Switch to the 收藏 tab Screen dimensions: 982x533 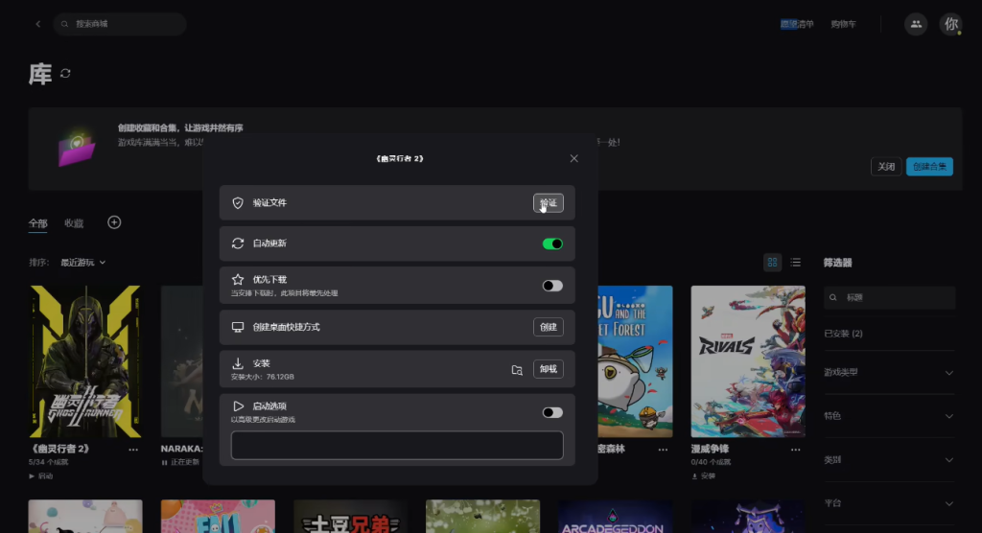pyautogui.click(x=74, y=223)
